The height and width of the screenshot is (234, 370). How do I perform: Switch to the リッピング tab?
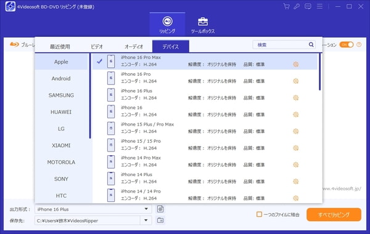[167, 25]
